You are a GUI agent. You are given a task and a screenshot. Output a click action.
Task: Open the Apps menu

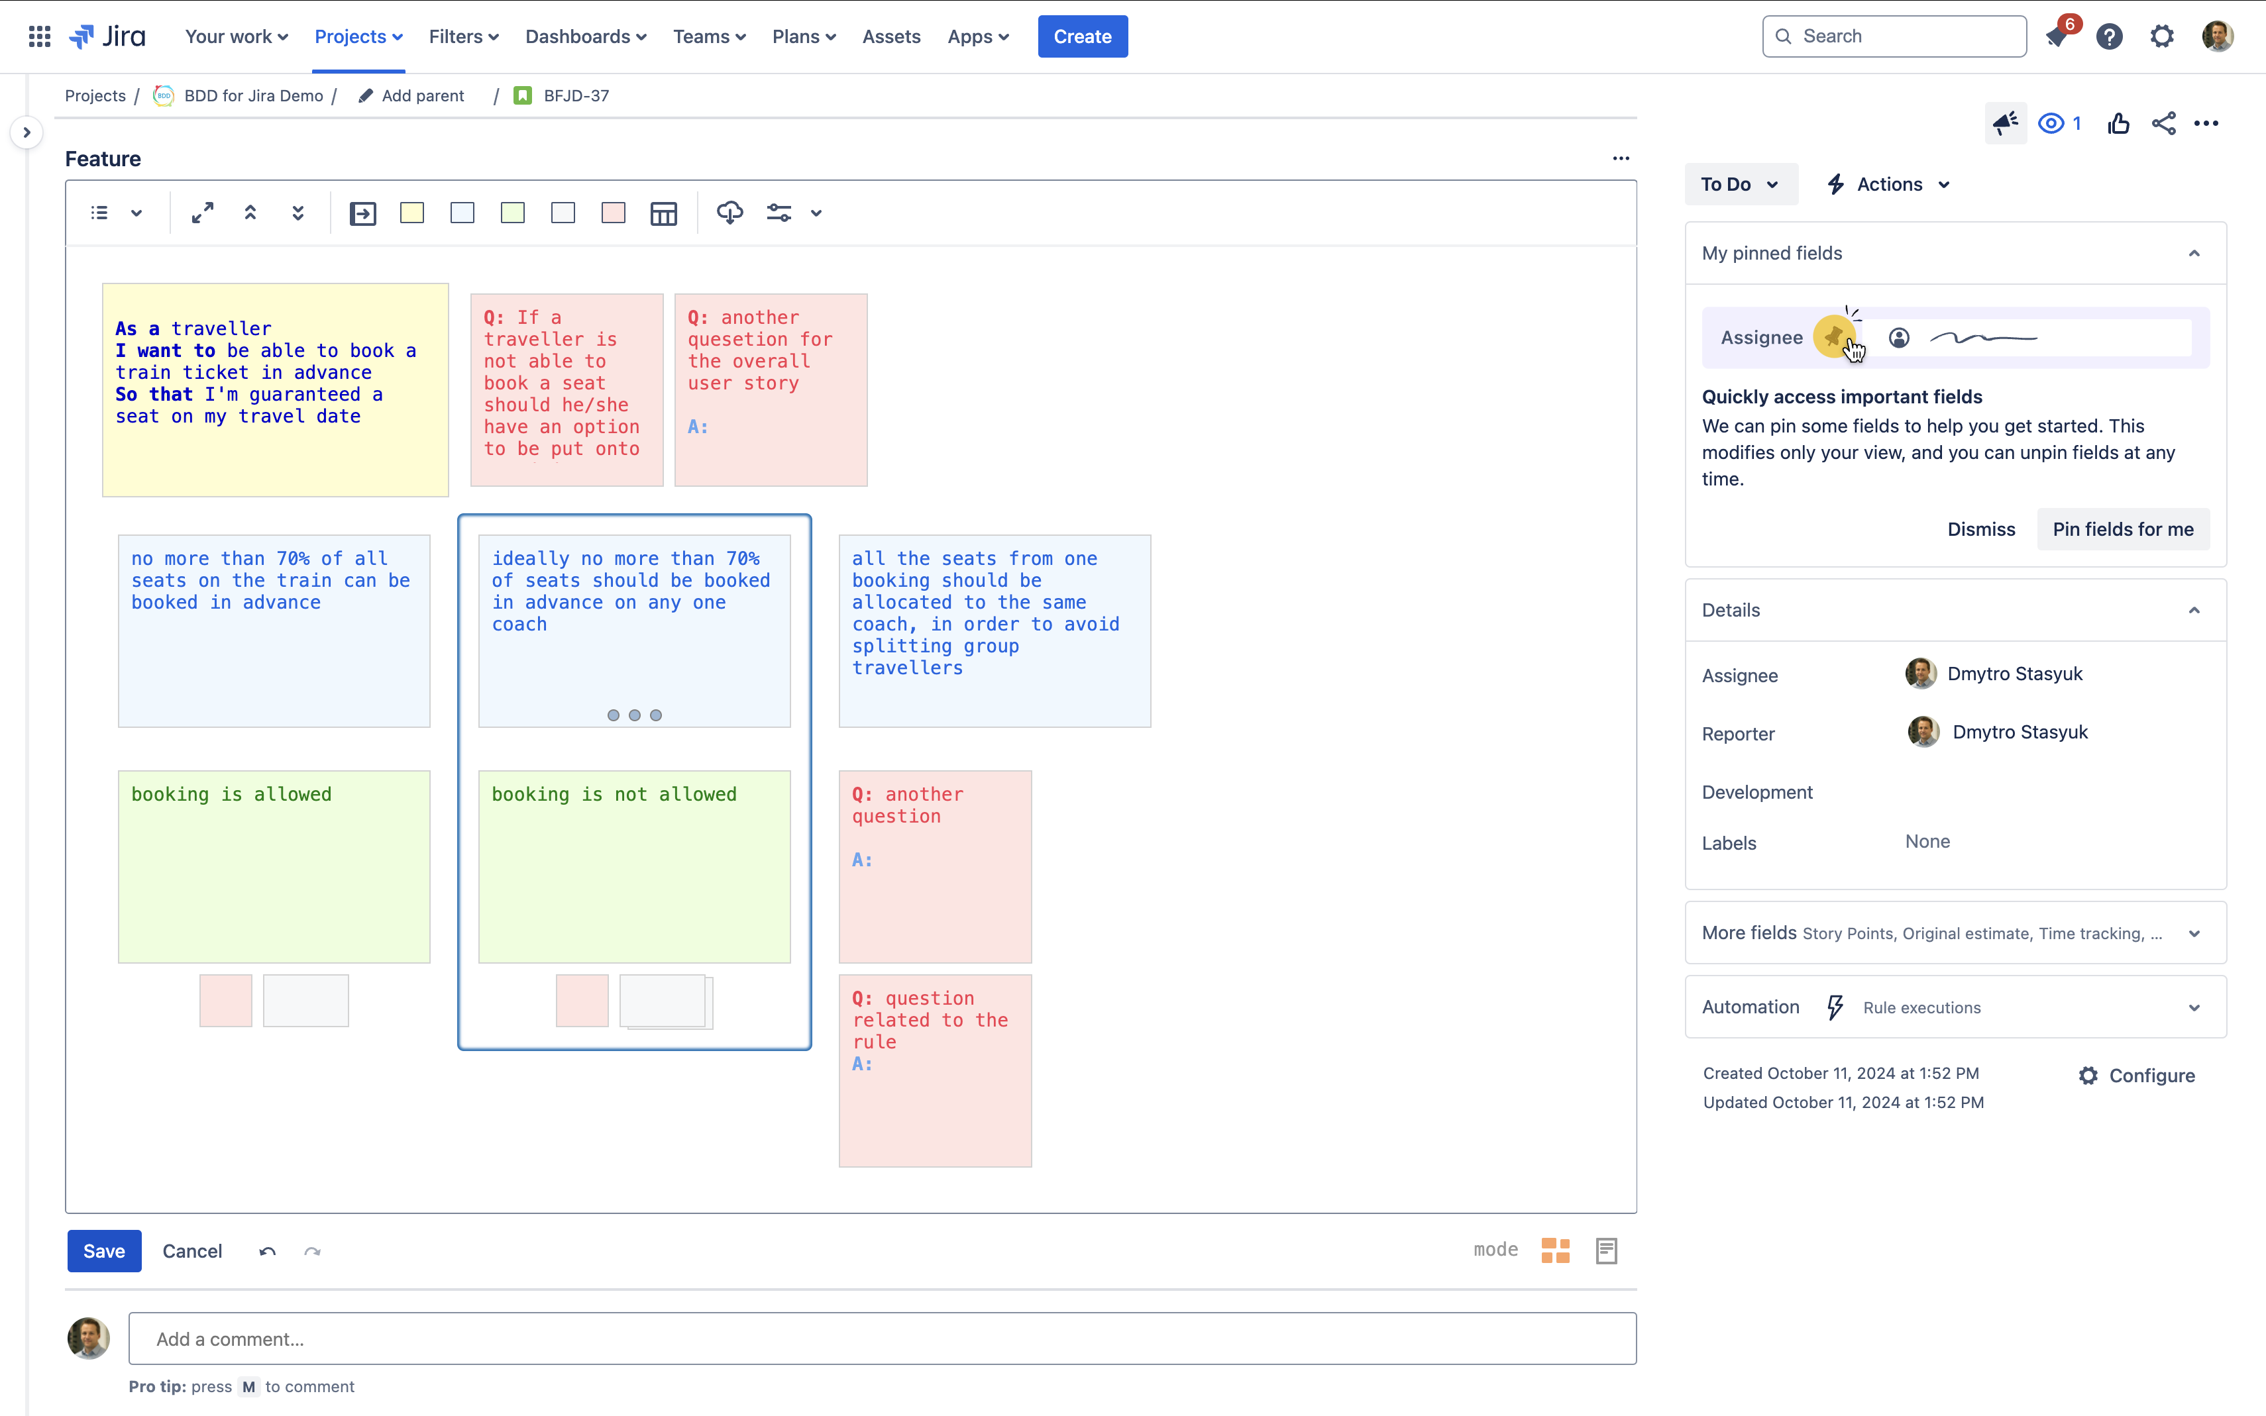978,36
